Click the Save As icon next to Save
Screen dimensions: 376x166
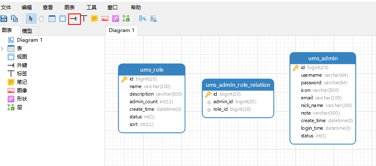(x=15, y=19)
